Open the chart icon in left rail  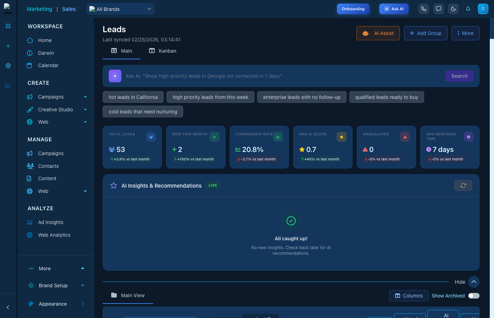[x=8, y=86]
